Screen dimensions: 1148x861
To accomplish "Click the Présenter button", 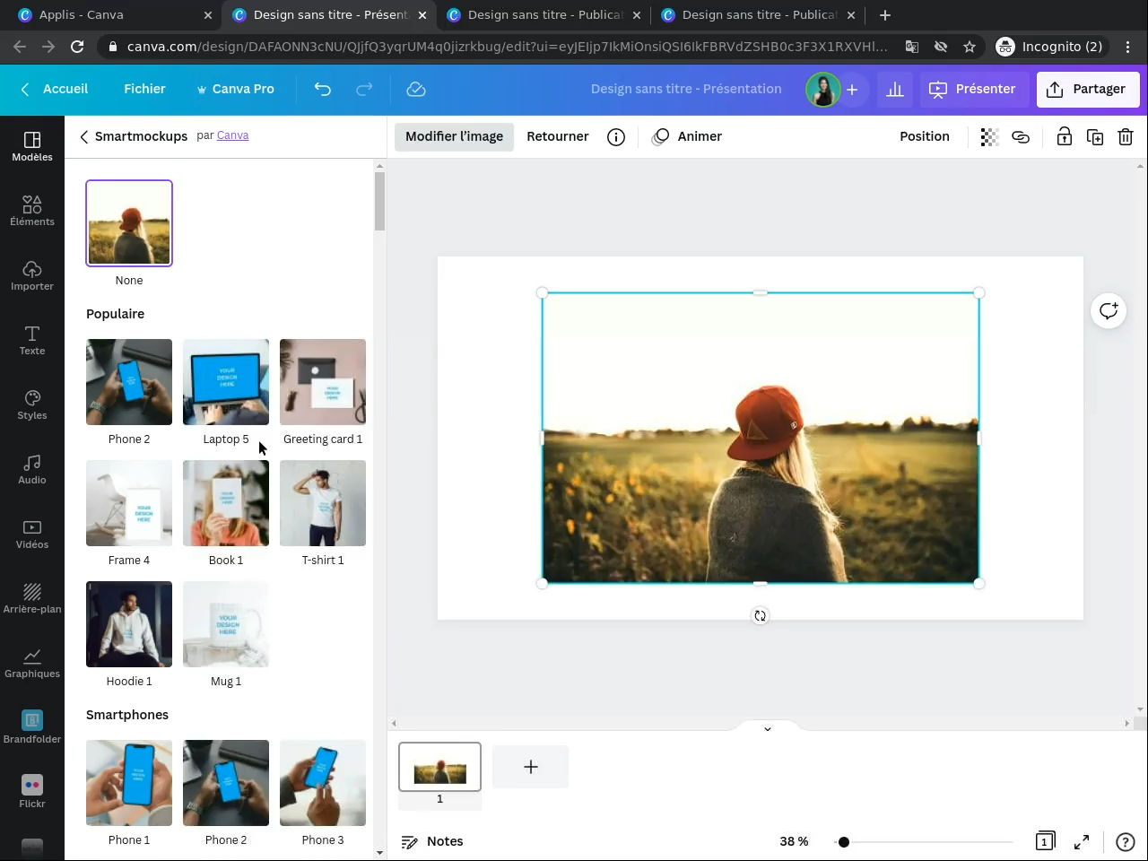I will [973, 89].
